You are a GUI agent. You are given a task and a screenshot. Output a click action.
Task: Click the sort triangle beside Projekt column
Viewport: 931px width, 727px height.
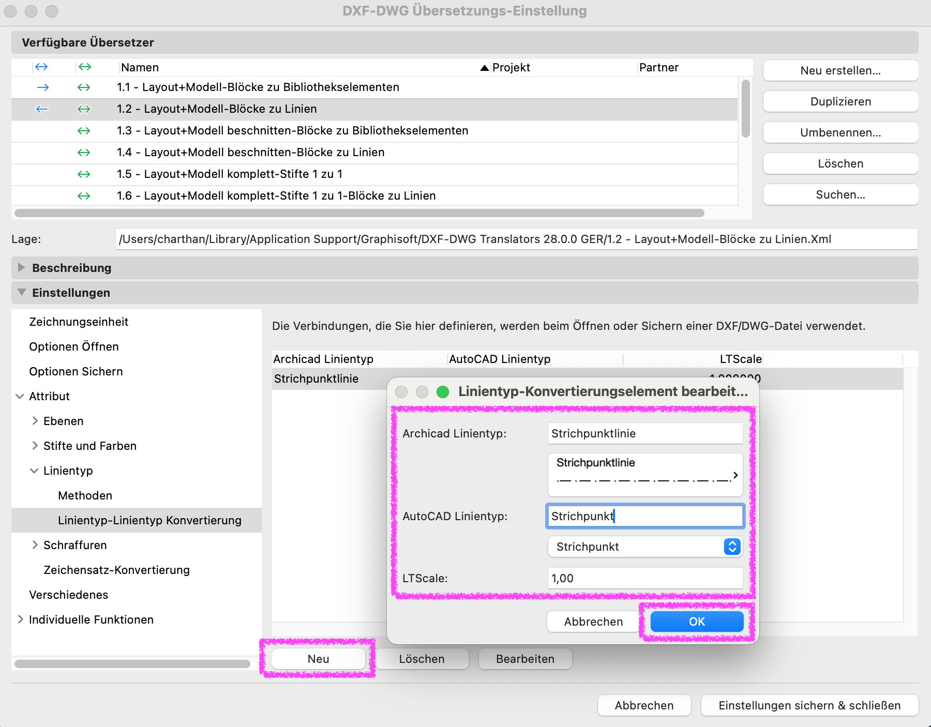coord(485,68)
